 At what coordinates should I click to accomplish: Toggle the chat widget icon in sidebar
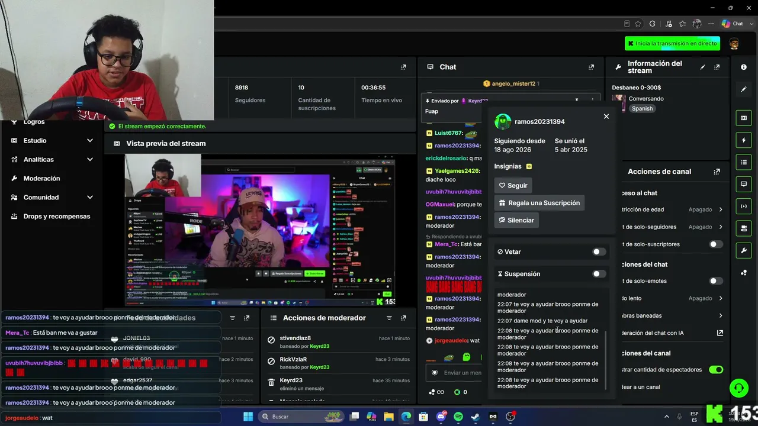744,184
